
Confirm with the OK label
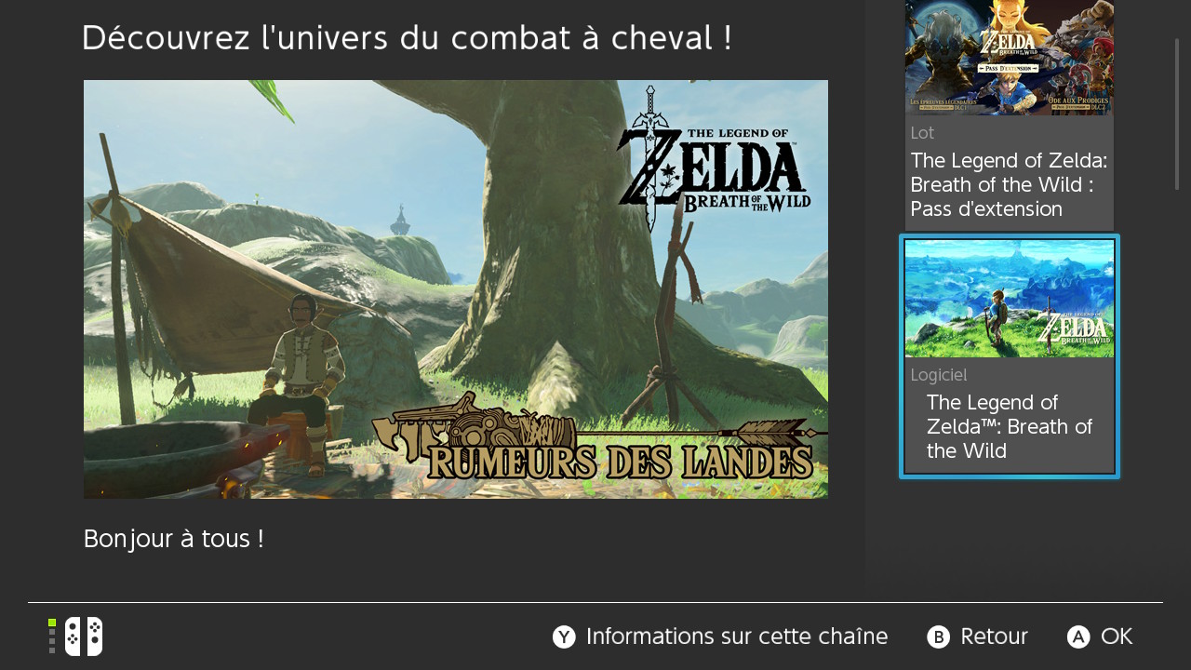click(x=1117, y=636)
